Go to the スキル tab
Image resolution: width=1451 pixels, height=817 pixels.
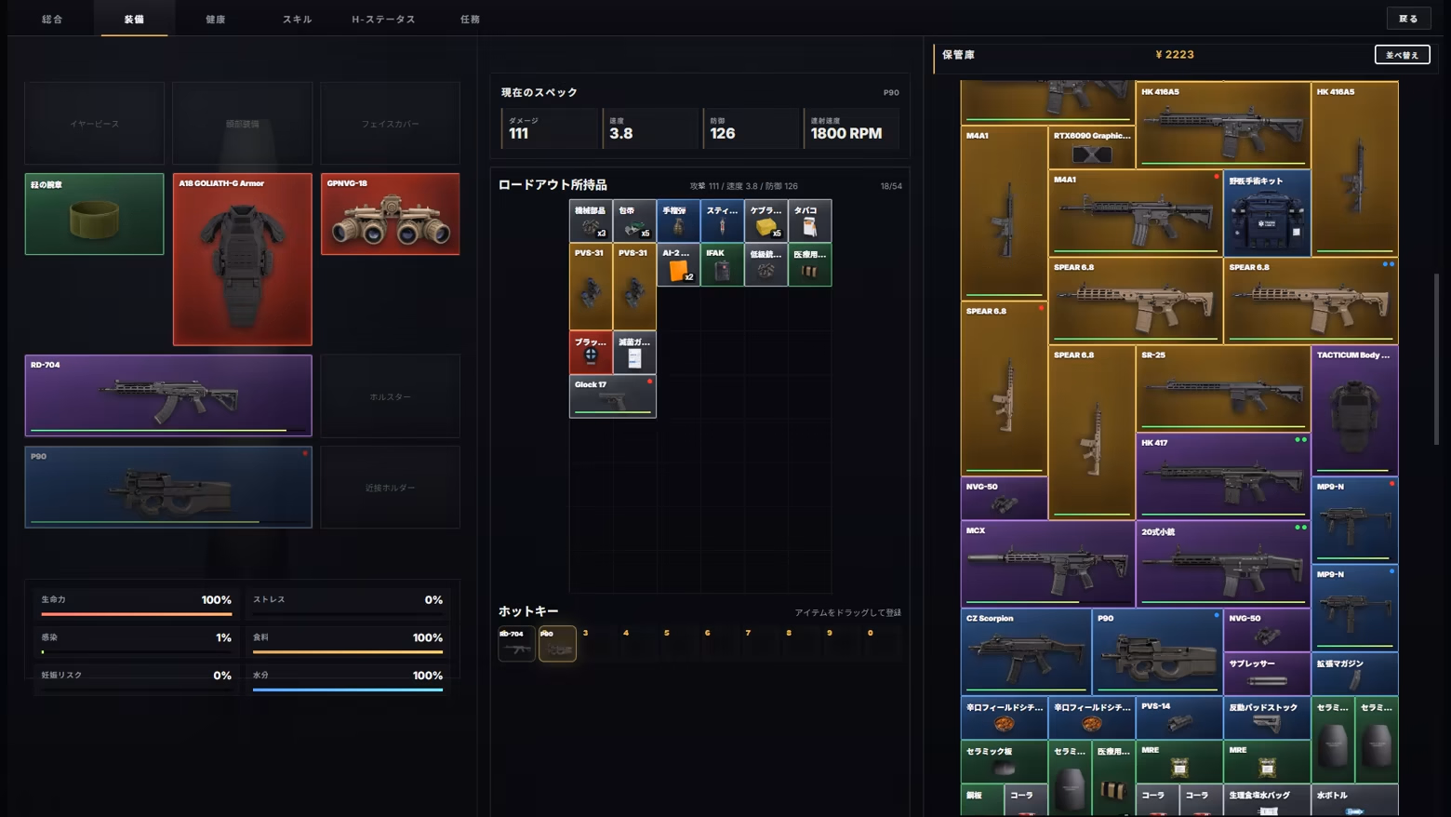point(298,19)
